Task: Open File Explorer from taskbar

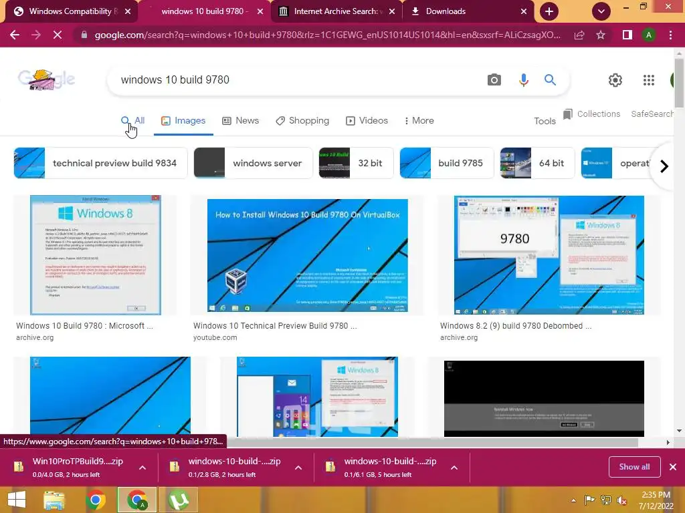Action: [x=54, y=500]
